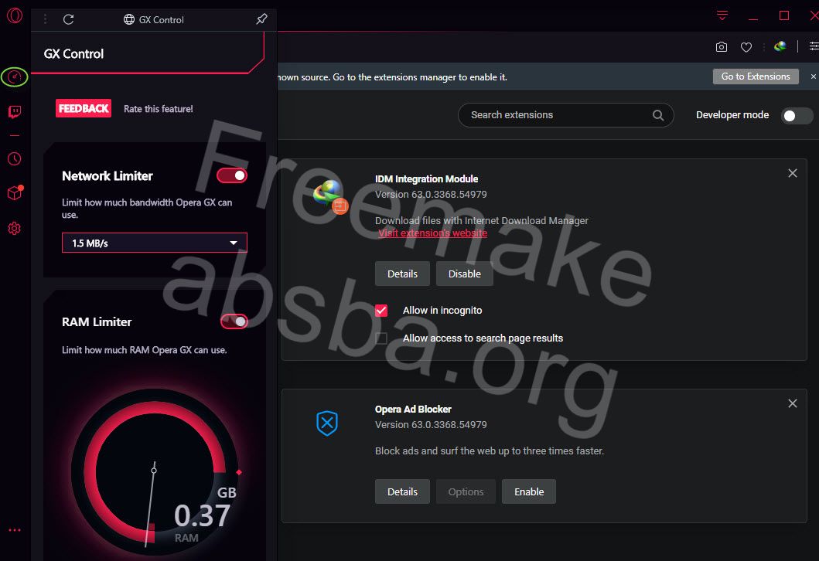819x561 pixels.
Task: Open the 1.5 MB/s bandwidth dropdown
Action: pyautogui.click(x=155, y=243)
